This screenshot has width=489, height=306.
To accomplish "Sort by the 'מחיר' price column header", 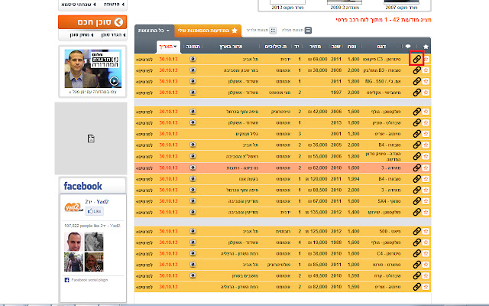I will coord(315,47).
